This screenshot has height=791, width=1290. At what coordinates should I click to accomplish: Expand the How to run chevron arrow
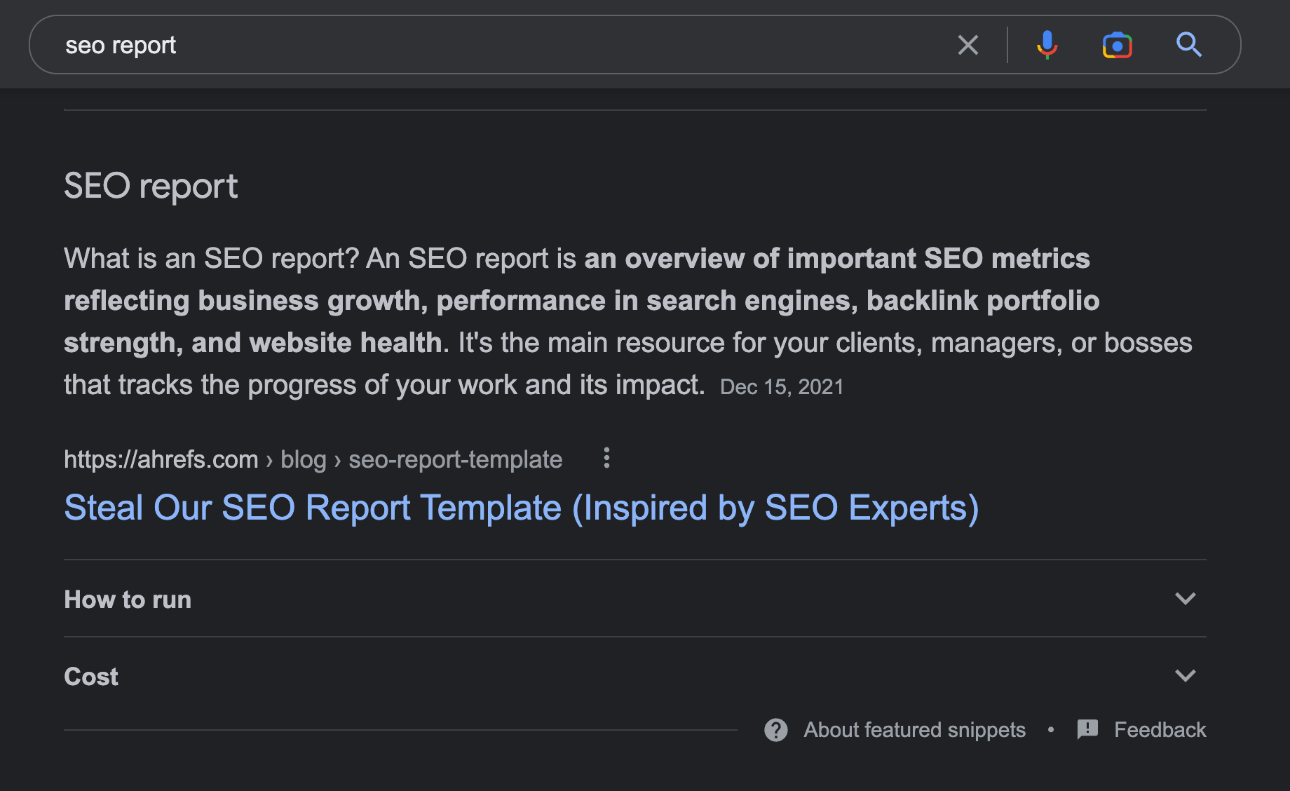[1185, 599]
